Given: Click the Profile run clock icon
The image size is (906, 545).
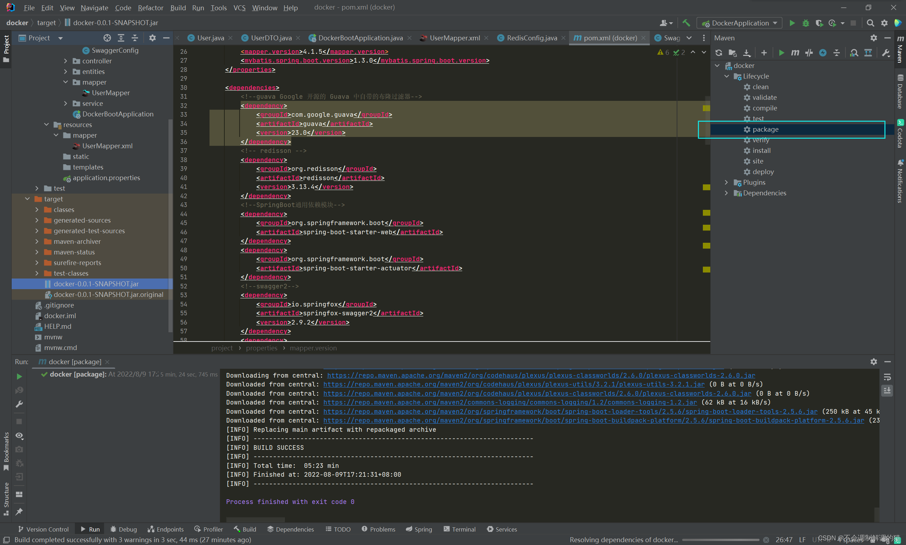Looking at the screenshot, I should [x=832, y=23].
